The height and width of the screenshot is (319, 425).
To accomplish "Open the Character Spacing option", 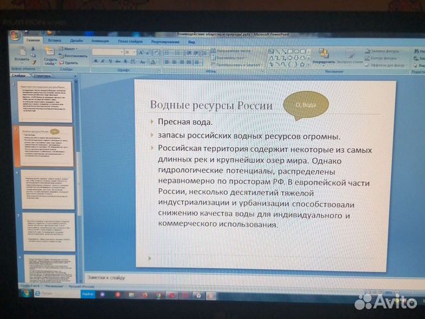I will (133, 62).
